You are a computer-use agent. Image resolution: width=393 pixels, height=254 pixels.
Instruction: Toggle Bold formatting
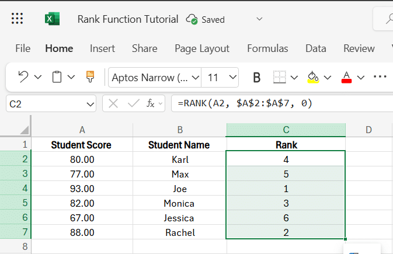[x=257, y=78]
